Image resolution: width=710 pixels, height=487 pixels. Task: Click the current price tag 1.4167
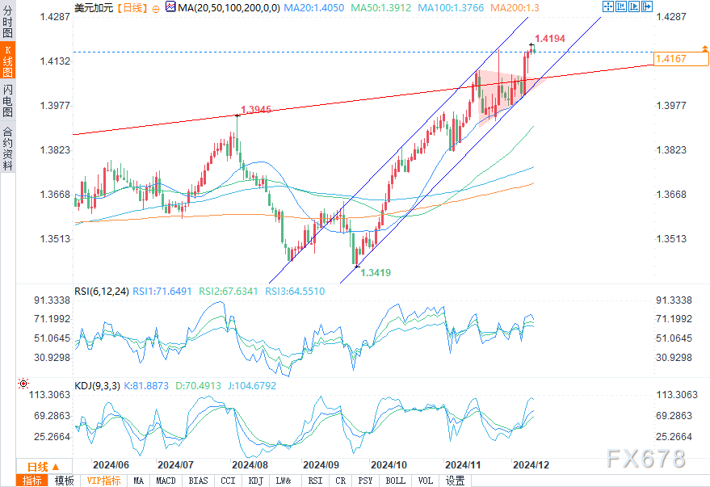(x=682, y=59)
